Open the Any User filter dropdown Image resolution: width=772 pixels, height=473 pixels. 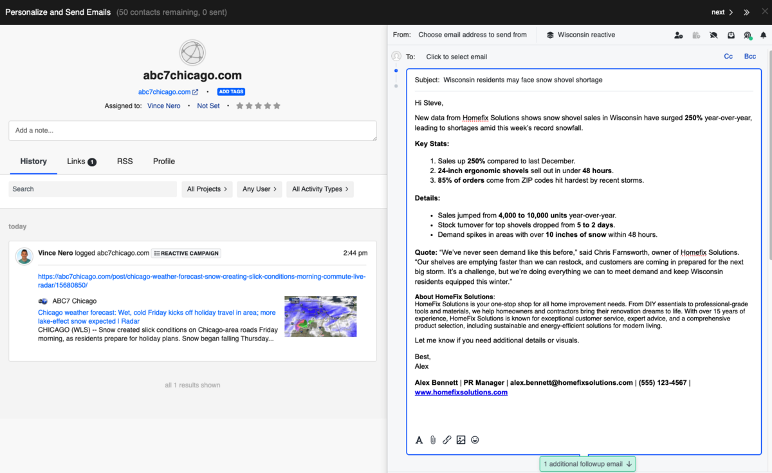[259, 189]
